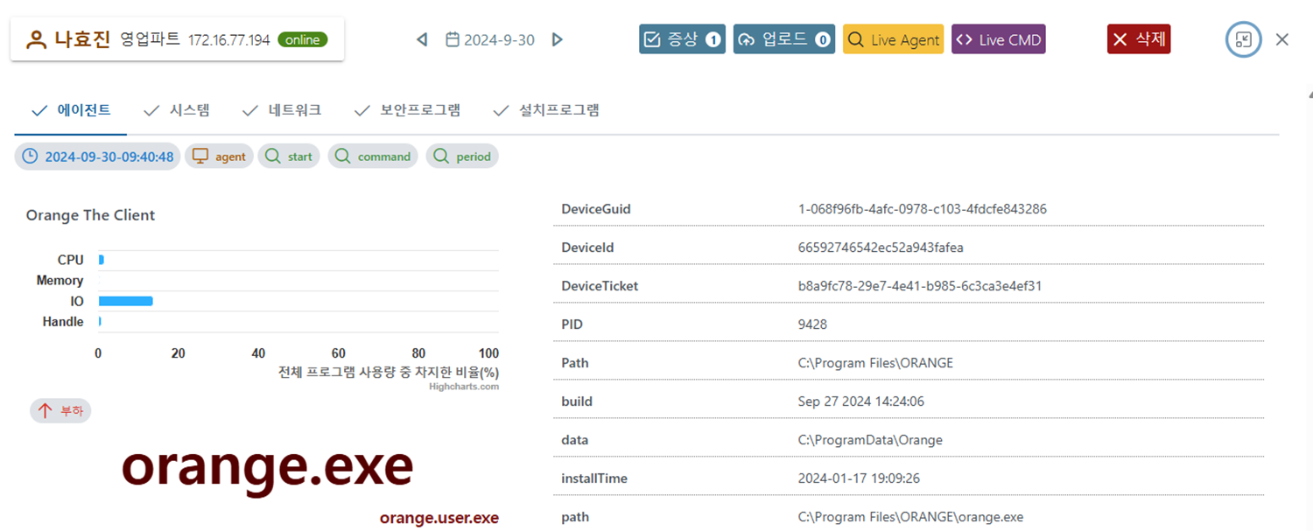The width and height of the screenshot is (1313, 531).
Task: Open the calendar icon next to 2024-9-30
Action: click(x=453, y=39)
